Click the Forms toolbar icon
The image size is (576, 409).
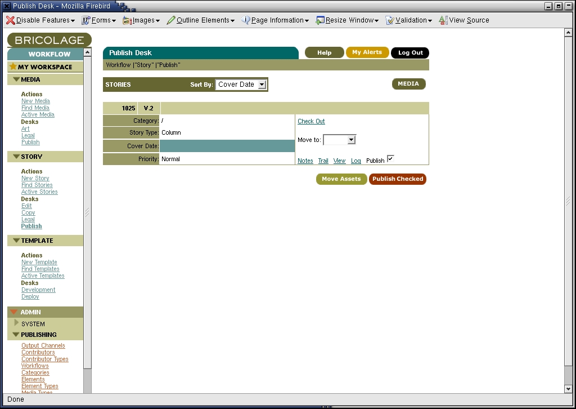pyautogui.click(x=86, y=20)
